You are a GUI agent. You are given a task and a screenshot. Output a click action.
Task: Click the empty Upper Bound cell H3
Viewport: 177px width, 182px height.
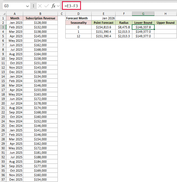pos(166,27)
